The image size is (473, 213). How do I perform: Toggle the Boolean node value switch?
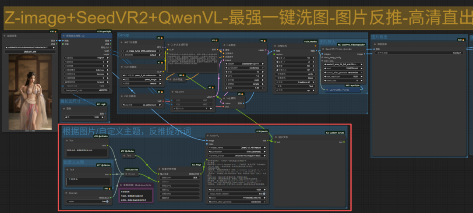click(x=107, y=202)
